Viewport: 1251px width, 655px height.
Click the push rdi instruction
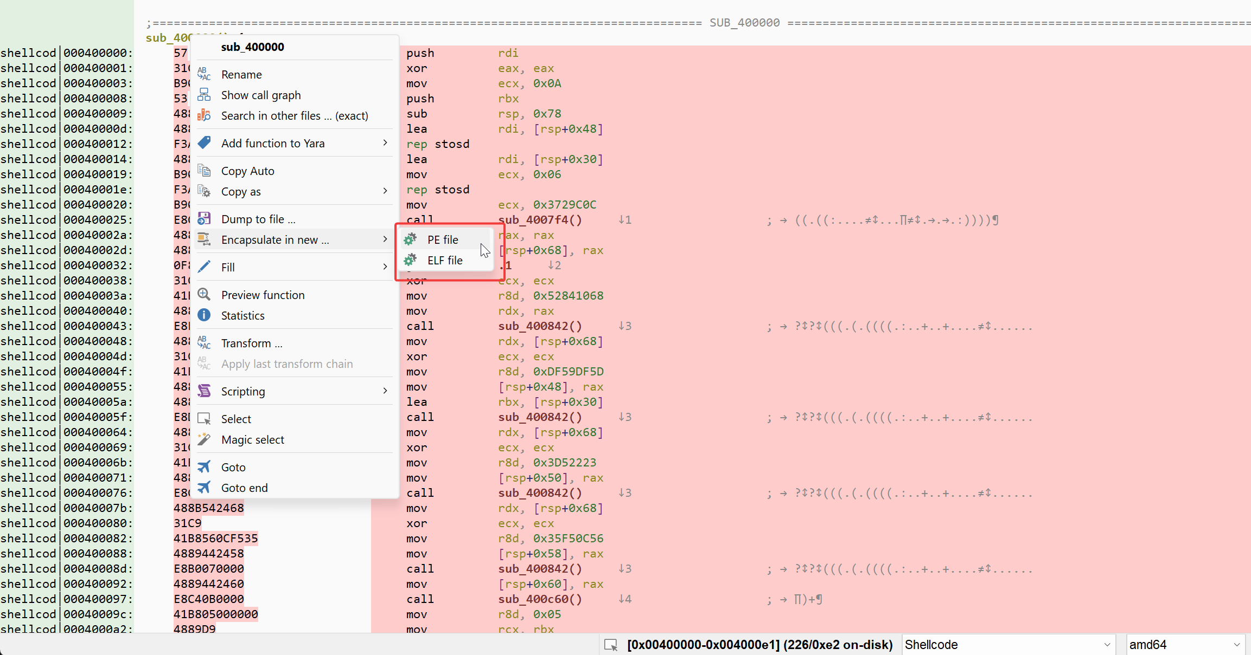pyautogui.click(x=462, y=53)
